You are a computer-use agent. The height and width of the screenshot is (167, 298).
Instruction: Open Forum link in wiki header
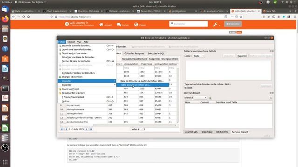pyautogui.click(x=123, y=25)
